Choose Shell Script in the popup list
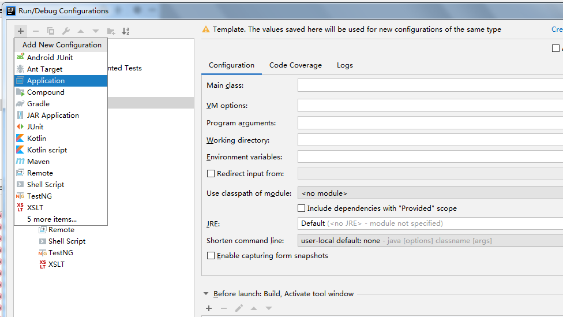This screenshot has height=317, width=563. click(x=61, y=184)
